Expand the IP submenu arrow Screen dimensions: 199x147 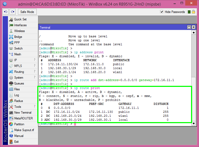pyautogui.click(x=35, y=60)
